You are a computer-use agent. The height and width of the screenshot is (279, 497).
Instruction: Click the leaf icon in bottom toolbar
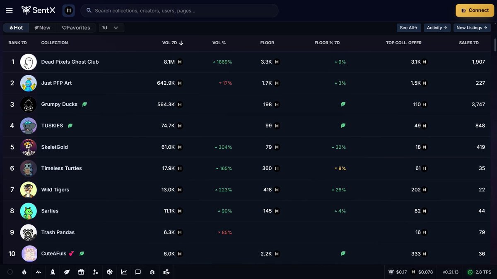[x=67, y=272]
